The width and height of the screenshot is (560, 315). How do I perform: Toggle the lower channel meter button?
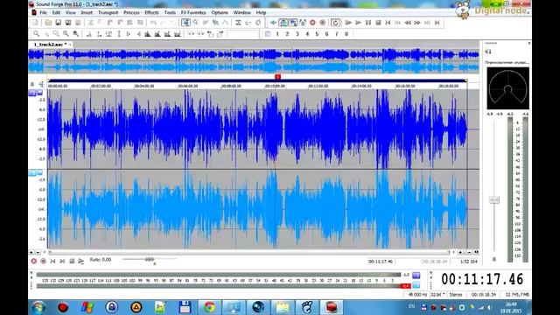tap(416, 285)
